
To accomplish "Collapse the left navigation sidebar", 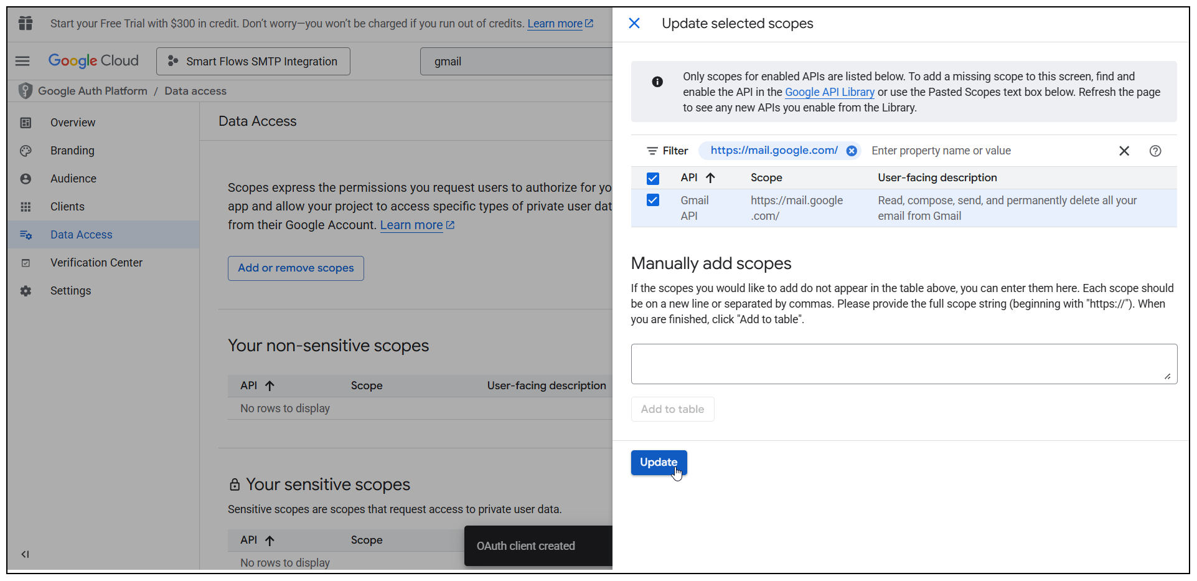I will tap(25, 554).
